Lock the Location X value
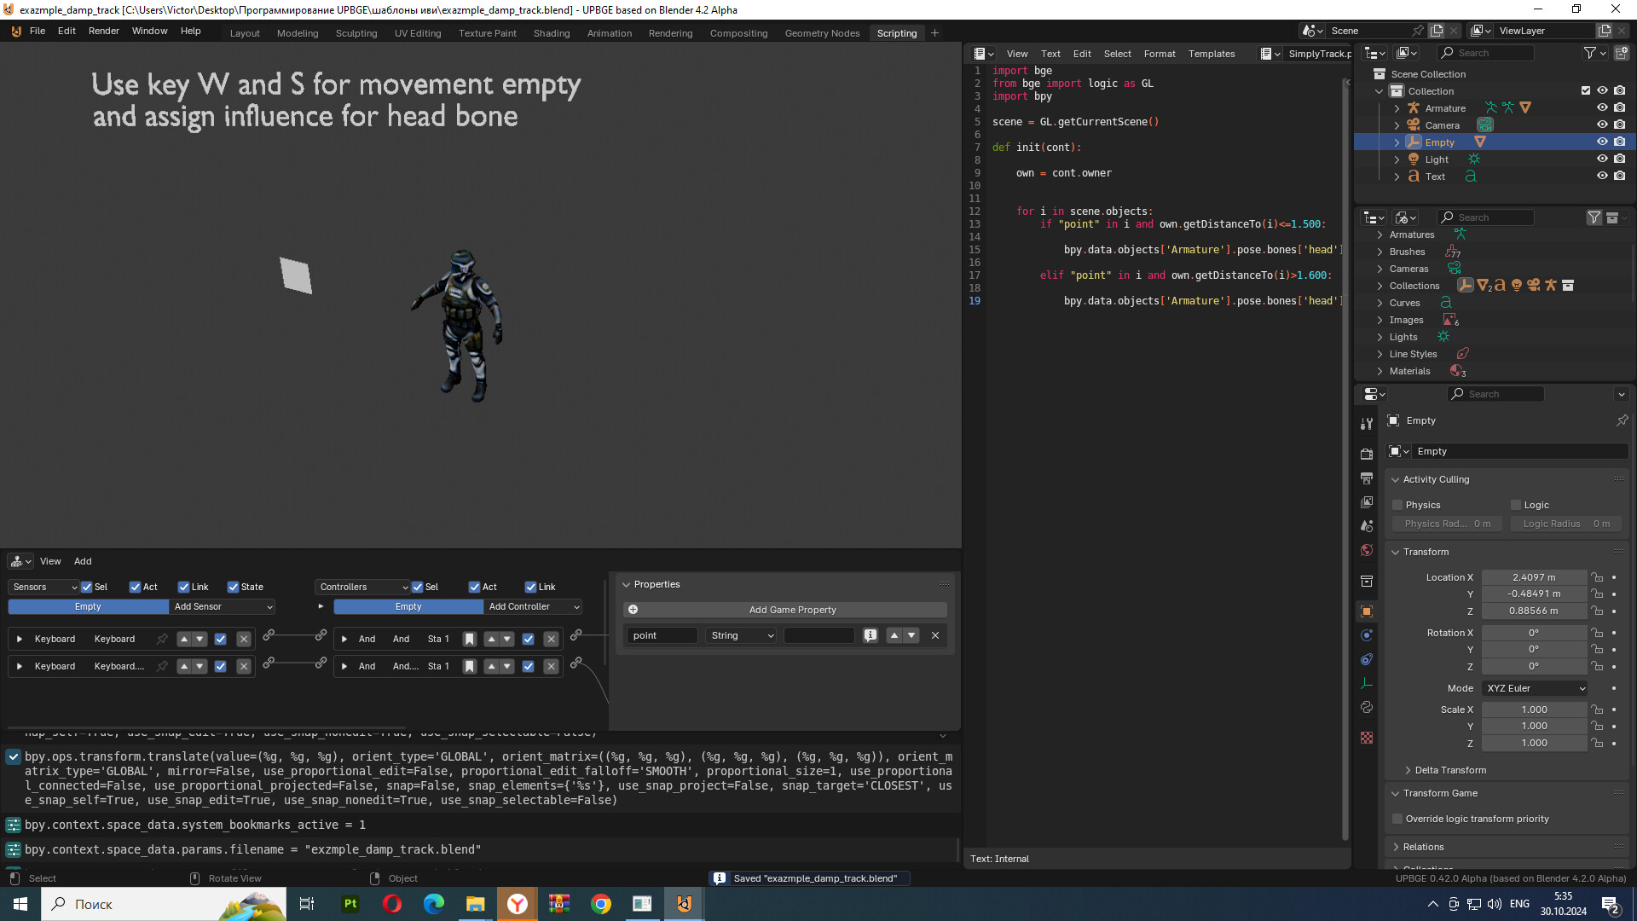 pos(1597,577)
